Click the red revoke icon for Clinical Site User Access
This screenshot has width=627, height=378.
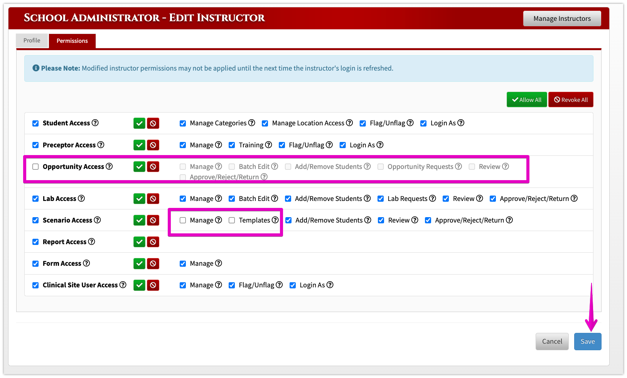point(153,285)
